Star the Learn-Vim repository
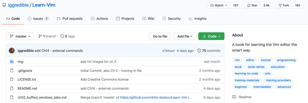This screenshot has width=308, height=103. click(x=252, y=5)
